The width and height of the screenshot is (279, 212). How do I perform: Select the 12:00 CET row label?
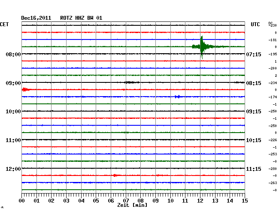tap(13, 169)
